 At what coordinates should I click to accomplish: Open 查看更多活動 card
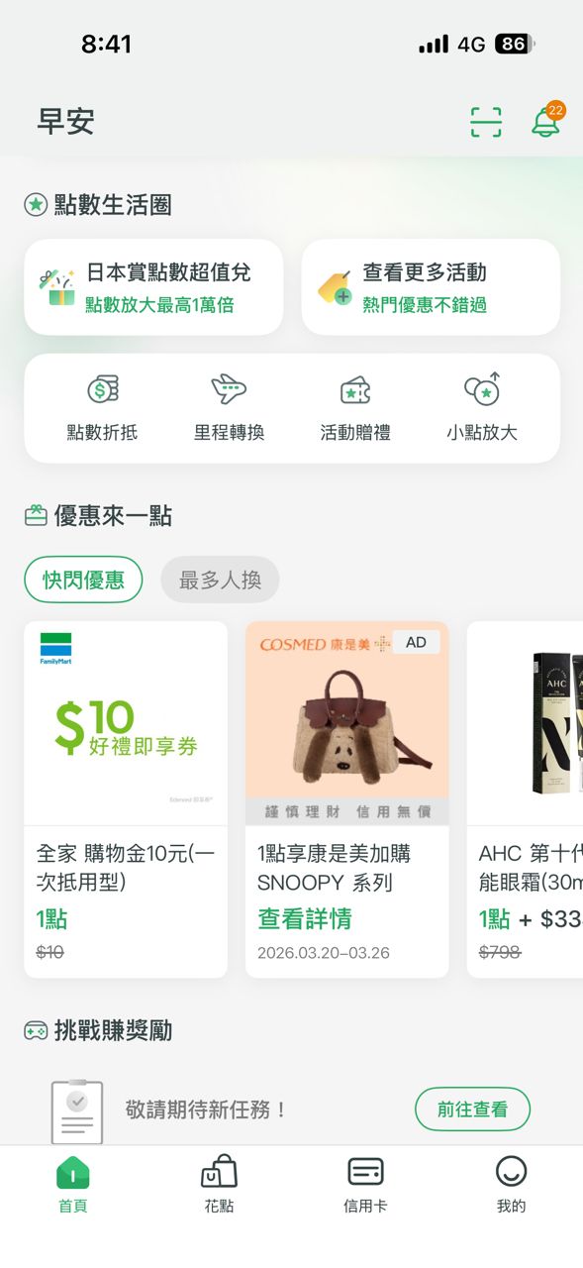[431, 287]
